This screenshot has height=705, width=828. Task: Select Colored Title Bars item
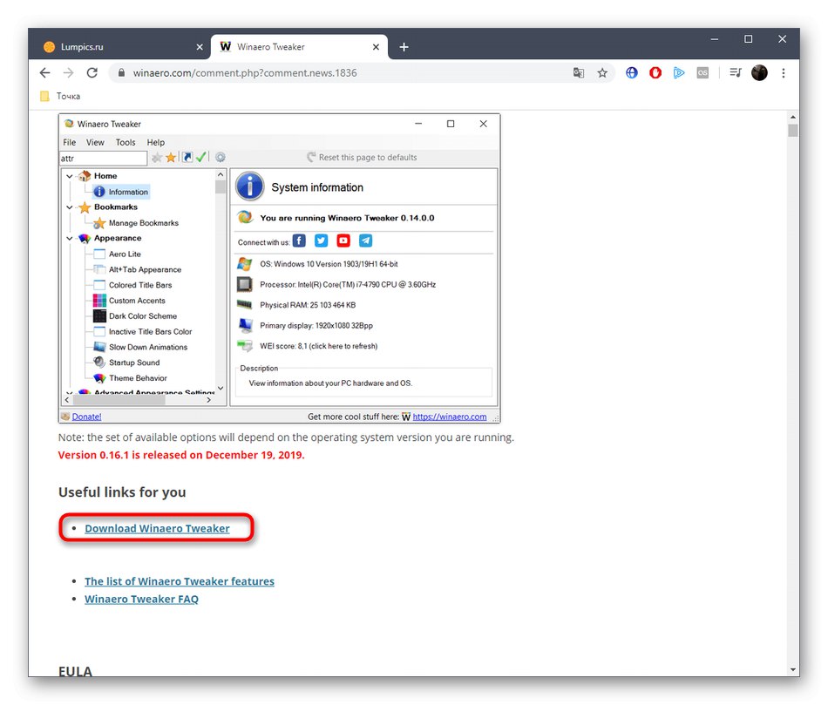(132, 285)
